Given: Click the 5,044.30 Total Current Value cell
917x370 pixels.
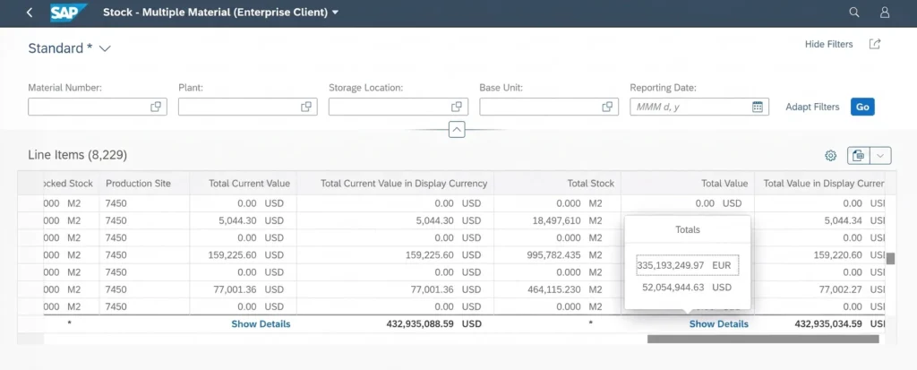Looking at the screenshot, I should click(x=243, y=220).
